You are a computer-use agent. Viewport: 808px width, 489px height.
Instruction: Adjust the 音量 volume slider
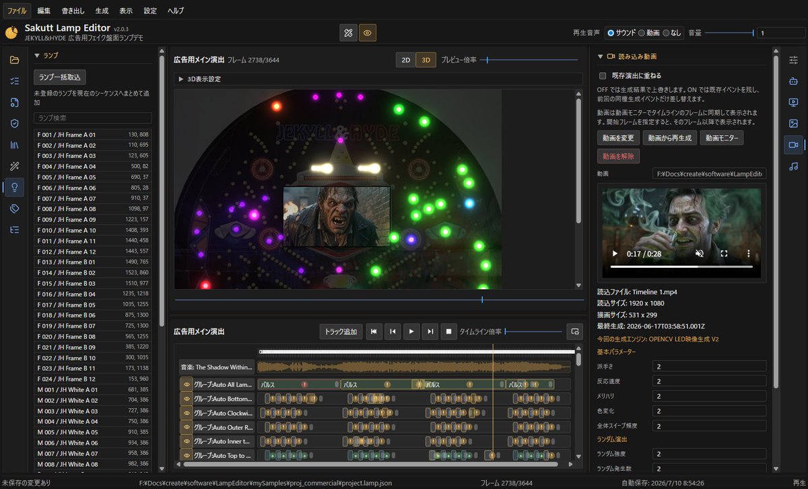tap(729, 32)
